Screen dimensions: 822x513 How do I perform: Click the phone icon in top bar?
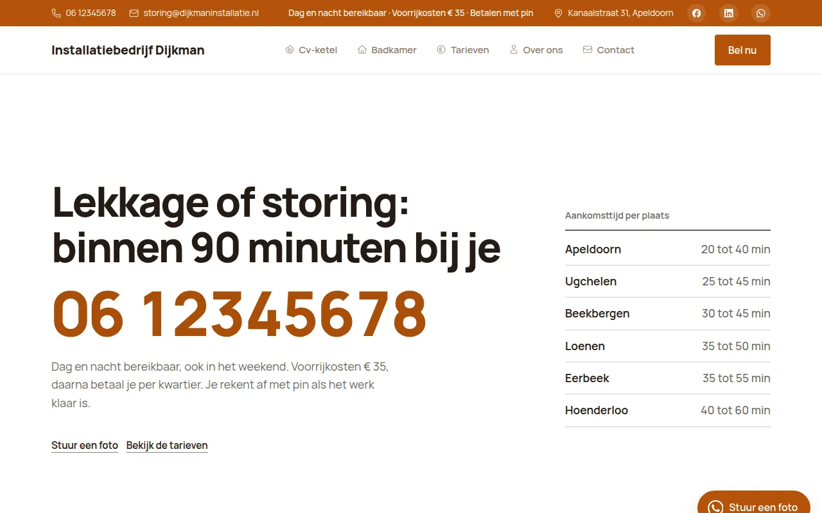click(x=57, y=13)
